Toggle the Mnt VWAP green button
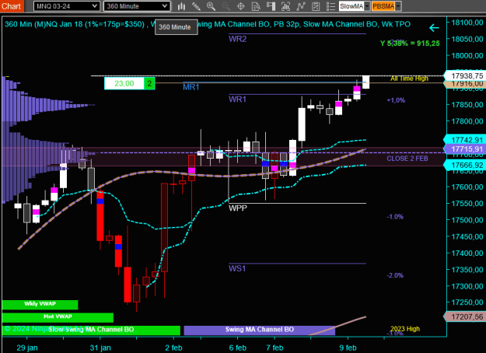This screenshot has height=353, width=486. [58, 317]
